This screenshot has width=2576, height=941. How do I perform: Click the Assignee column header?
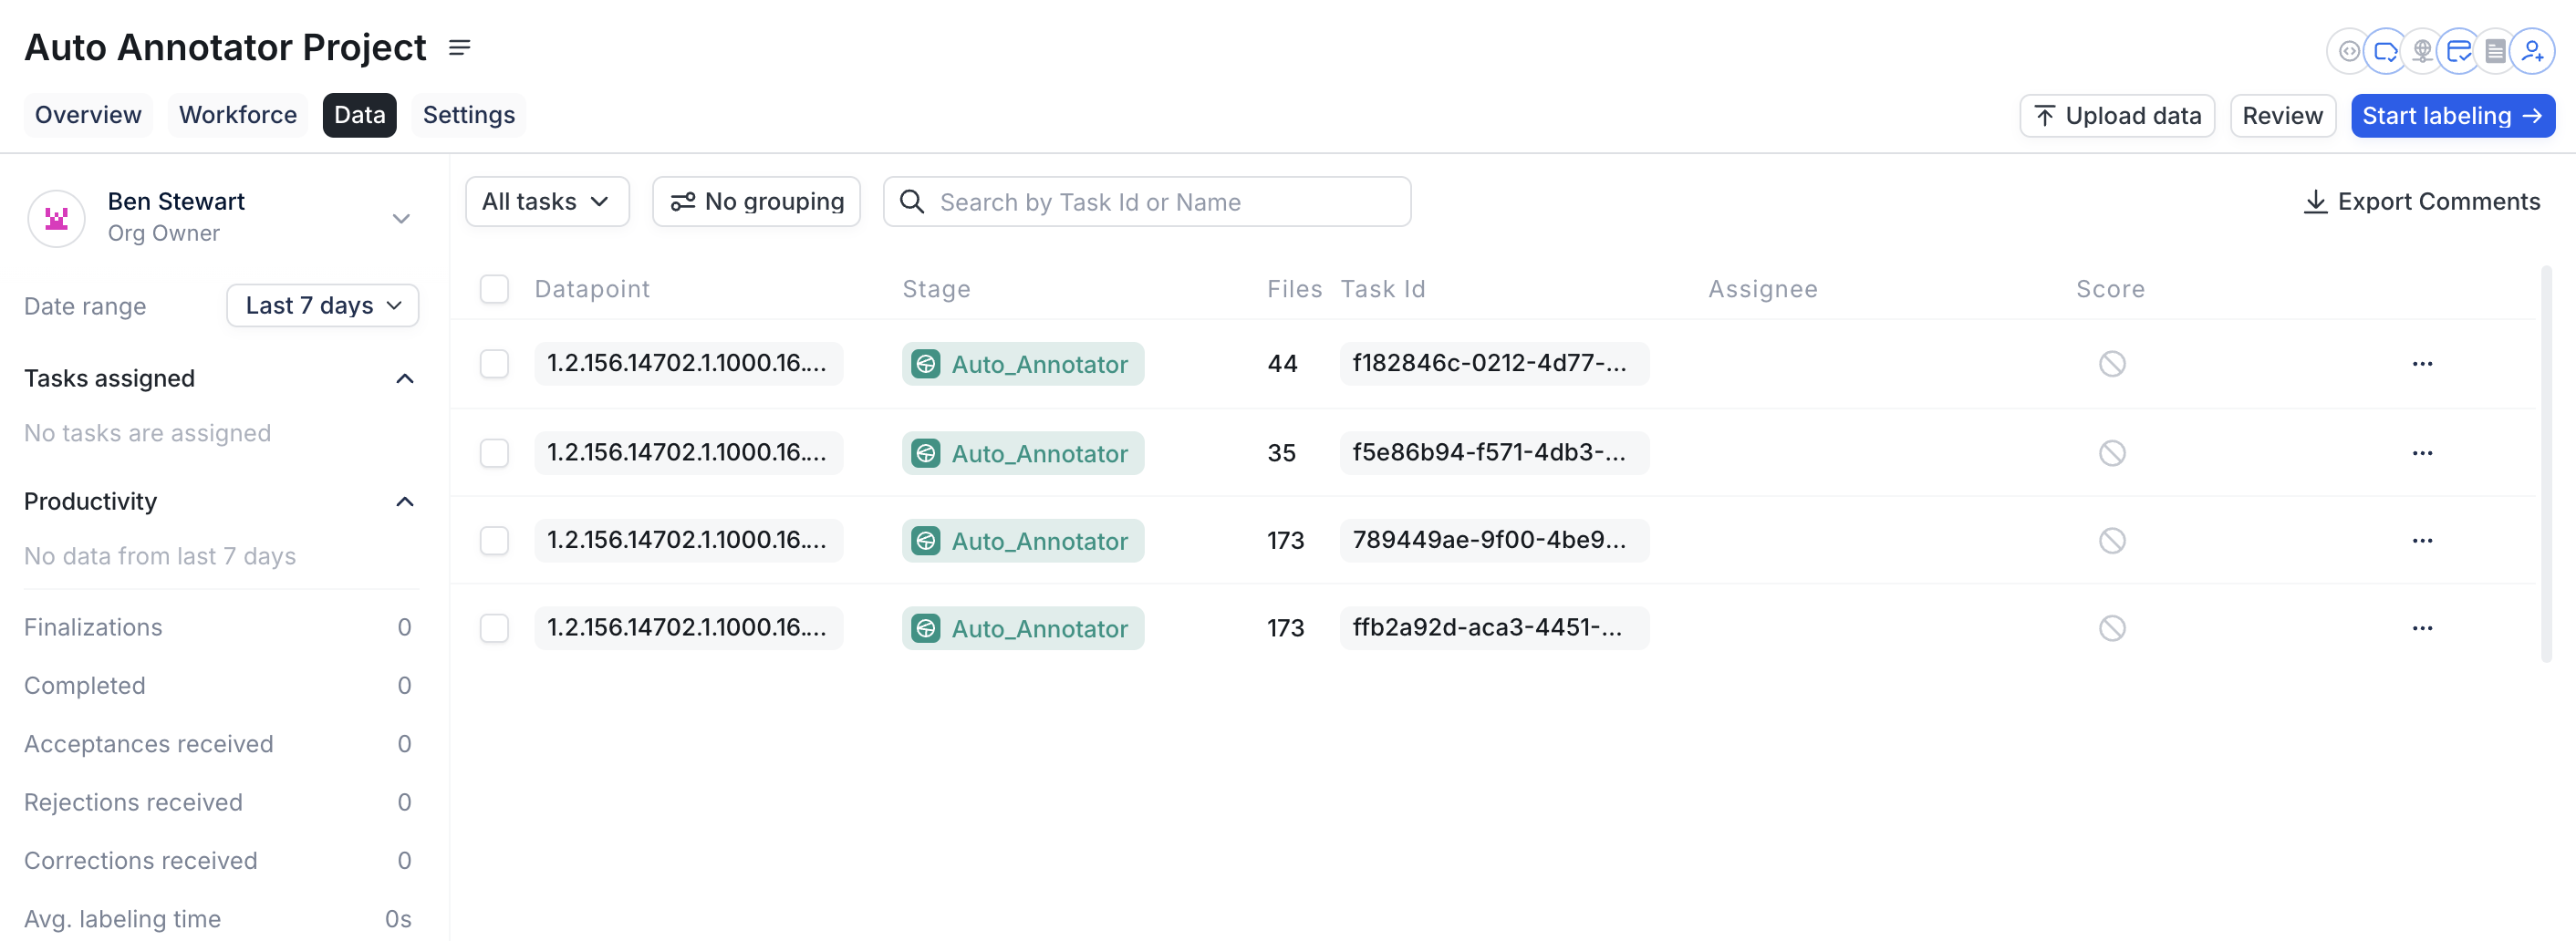tap(1762, 289)
